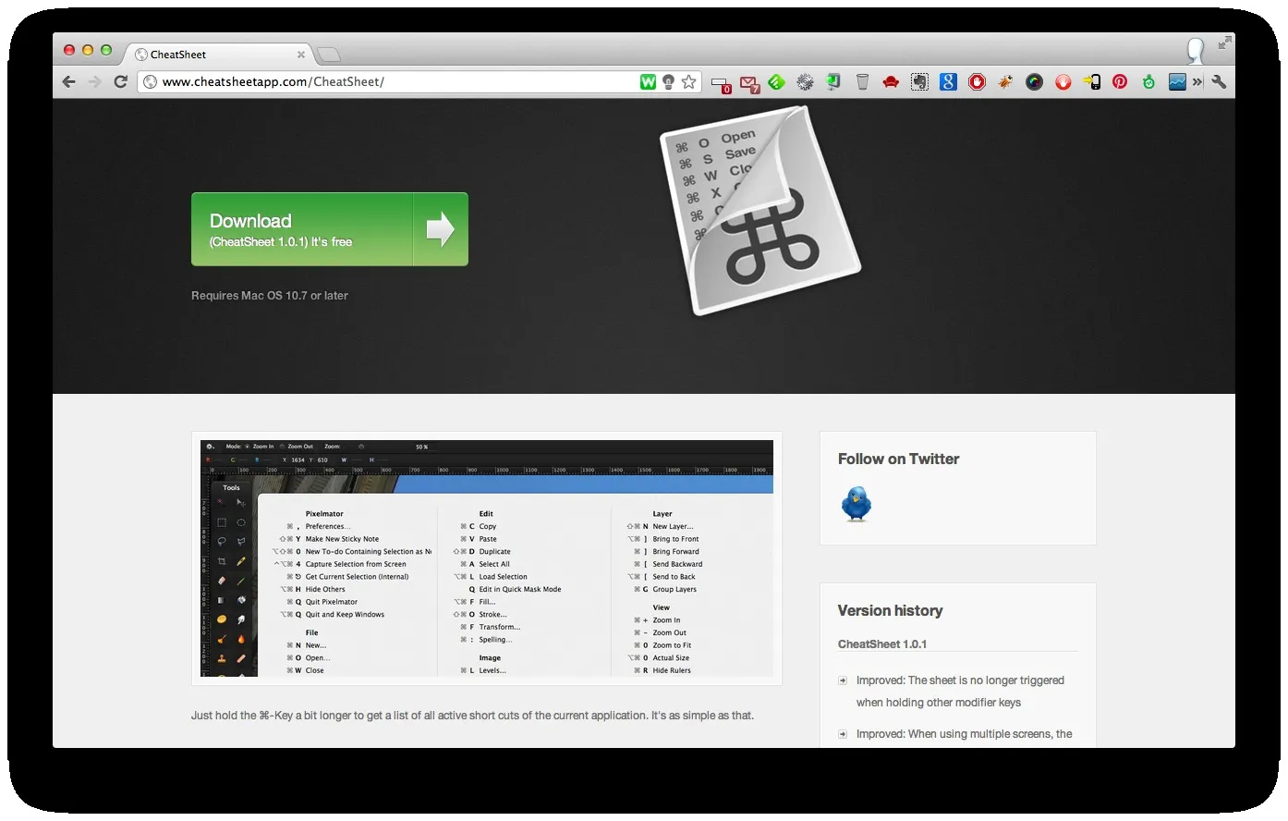Click the blue Google g extension icon
1288x821 pixels.
click(x=948, y=81)
